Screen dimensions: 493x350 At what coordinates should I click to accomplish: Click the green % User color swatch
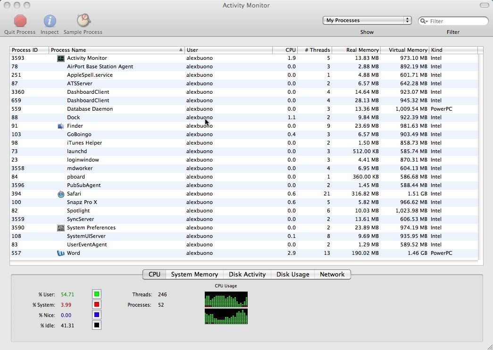tap(97, 294)
